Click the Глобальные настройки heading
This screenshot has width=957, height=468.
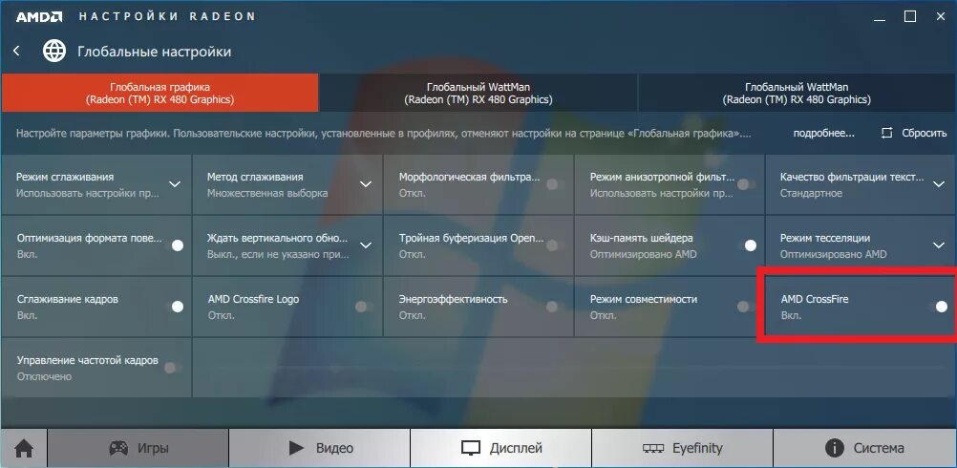pos(155,52)
